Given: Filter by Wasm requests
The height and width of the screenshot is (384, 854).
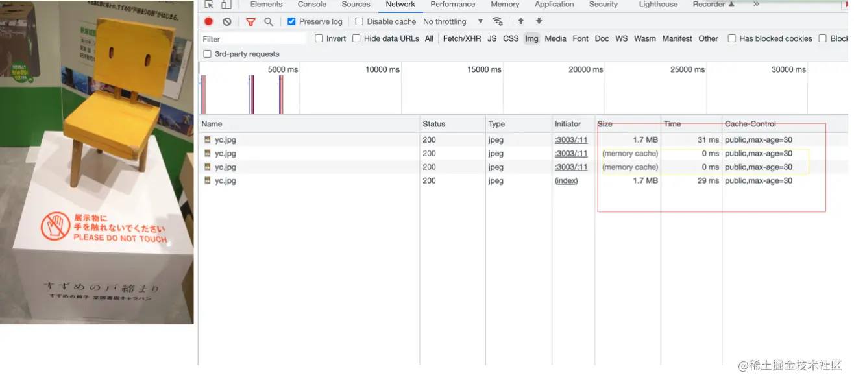Looking at the screenshot, I should (x=644, y=38).
